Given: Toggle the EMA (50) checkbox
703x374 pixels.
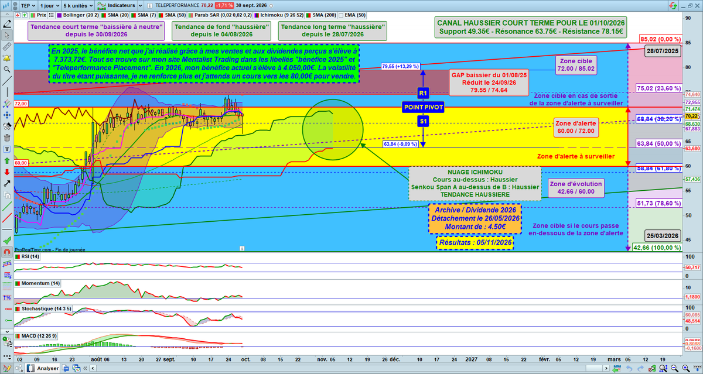Looking at the screenshot, I should pos(342,15).
